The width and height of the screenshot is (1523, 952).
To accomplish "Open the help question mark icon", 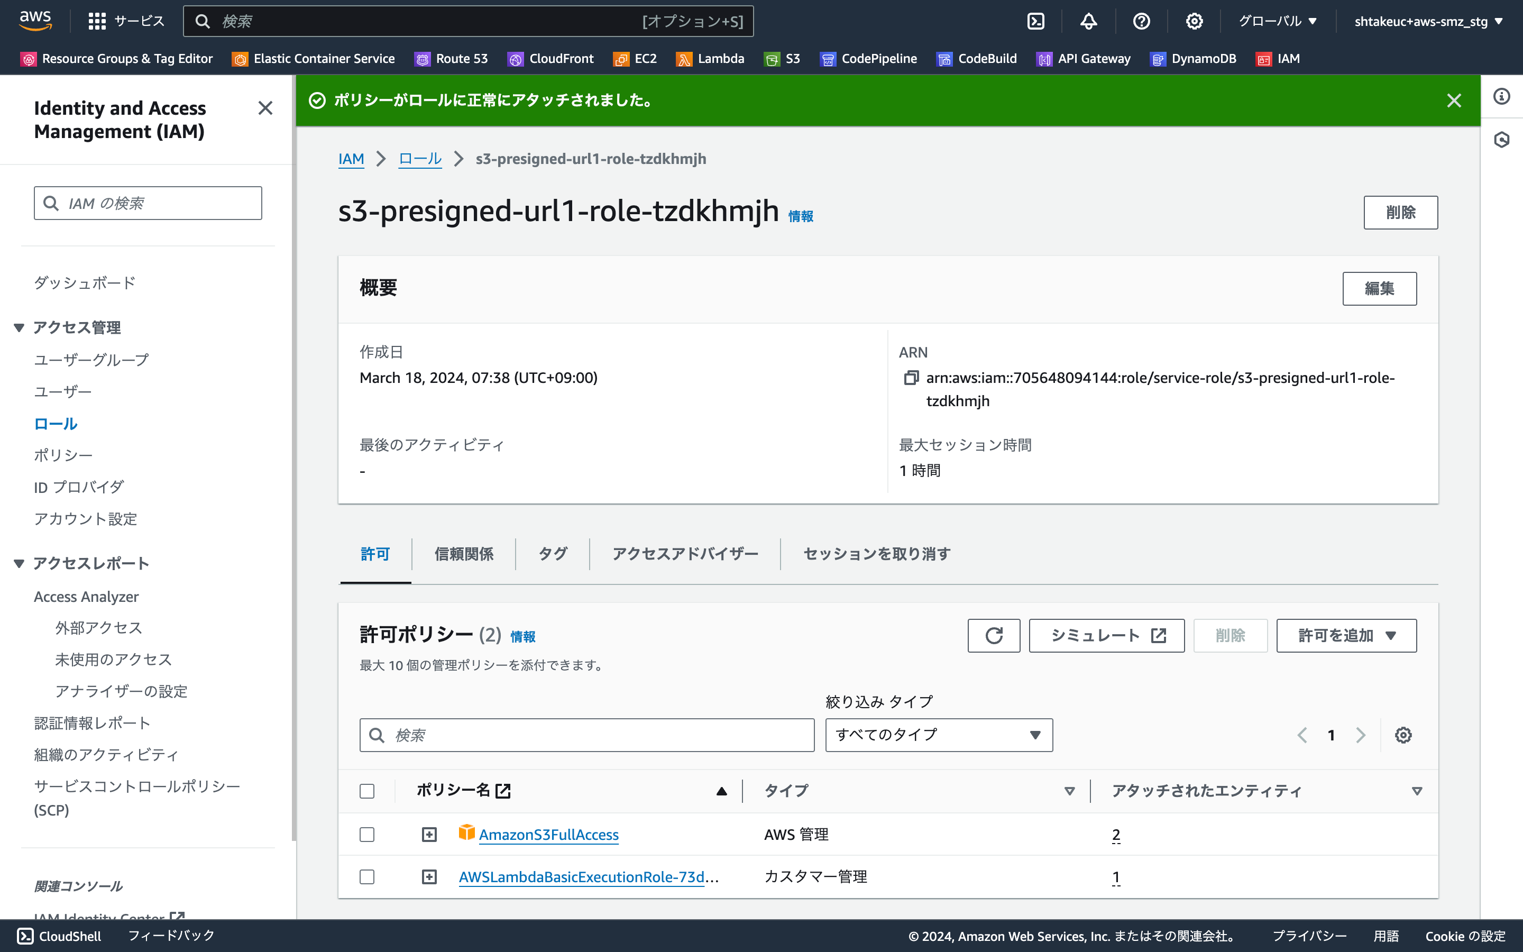I will click(1141, 21).
